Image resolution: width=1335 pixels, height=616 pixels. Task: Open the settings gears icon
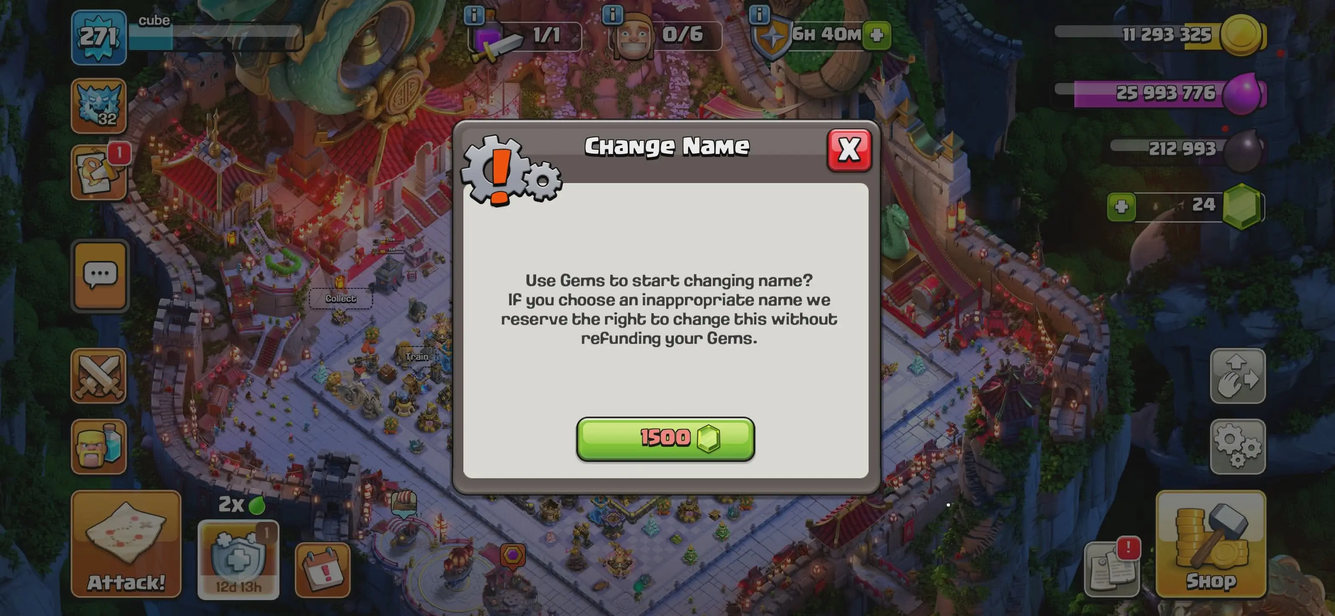(1237, 446)
